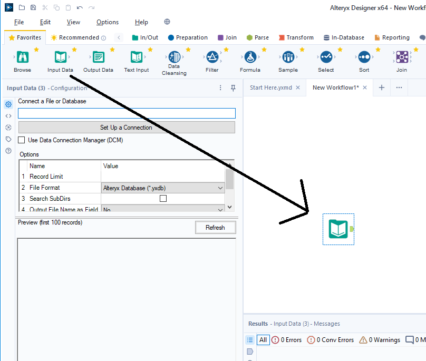Image resolution: width=426 pixels, height=361 pixels.
Task: Select the Join tool
Action: click(401, 56)
